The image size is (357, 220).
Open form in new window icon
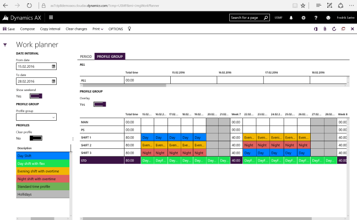pos(343,29)
